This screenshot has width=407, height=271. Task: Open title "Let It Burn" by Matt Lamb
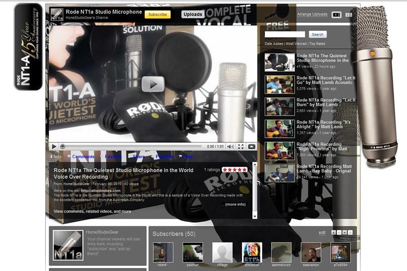point(326,102)
